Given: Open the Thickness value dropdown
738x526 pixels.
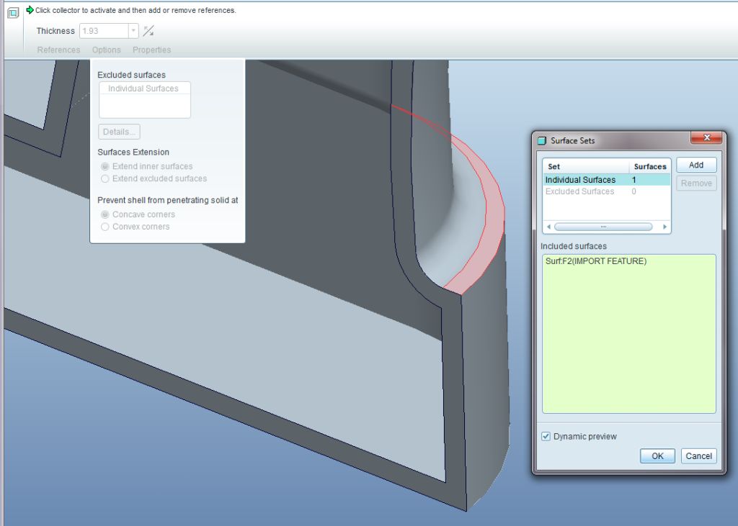Looking at the screenshot, I should (132, 31).
